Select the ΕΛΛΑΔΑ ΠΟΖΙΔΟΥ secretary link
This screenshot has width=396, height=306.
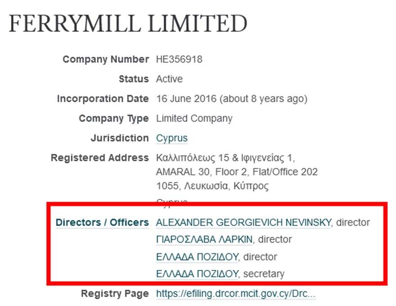coord(196,274)
